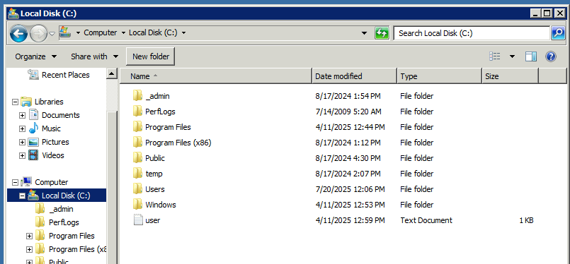Image resolution: width=570 pixels, height=264 pixels.
Task: Expand Program Files node in tree
Action: [x=30, y=236]
